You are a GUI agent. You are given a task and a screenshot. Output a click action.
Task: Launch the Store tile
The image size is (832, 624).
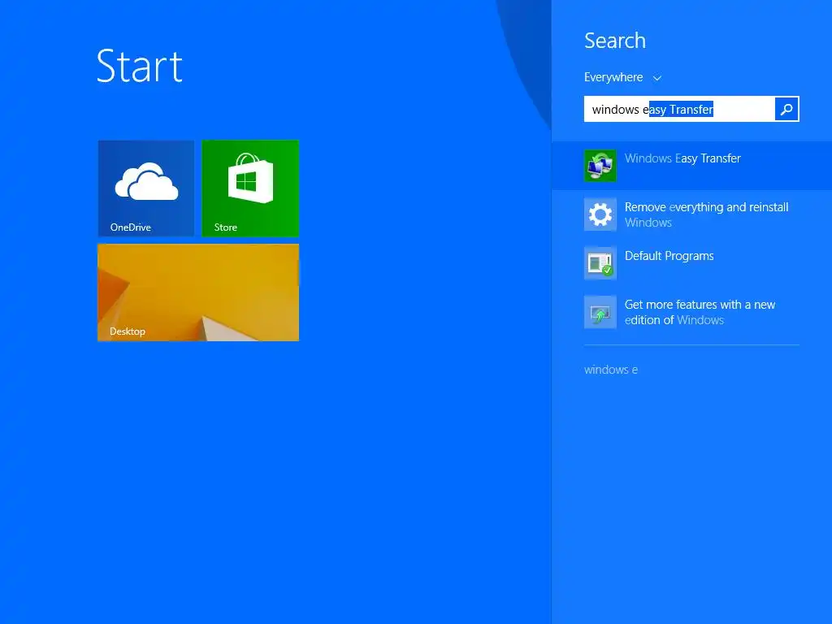[250, 188]
